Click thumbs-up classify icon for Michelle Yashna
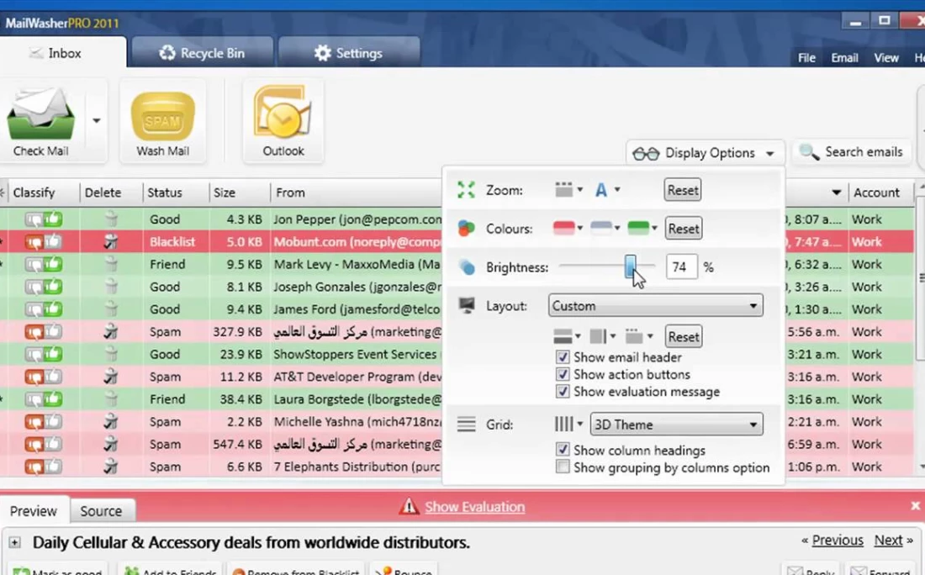 tap(53, 422)
